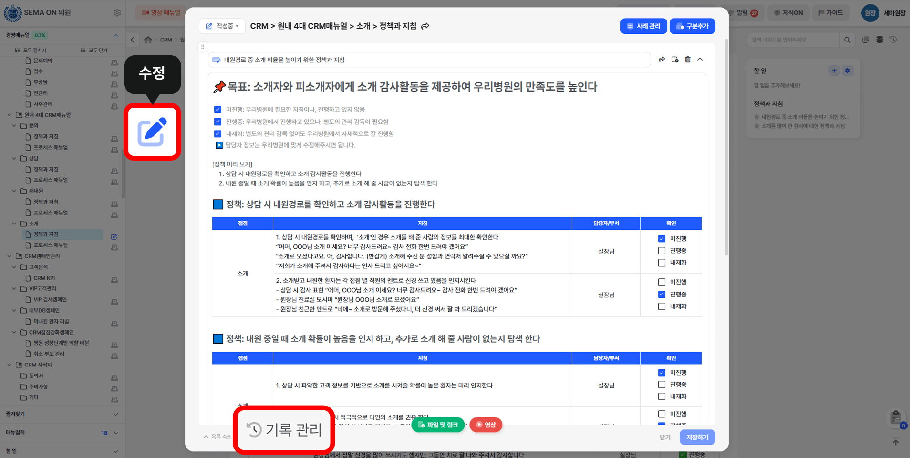Click the scroll-to-top arrow icon at bottom right
This screenshot has width=910, height=458.
tap(896, 442)
